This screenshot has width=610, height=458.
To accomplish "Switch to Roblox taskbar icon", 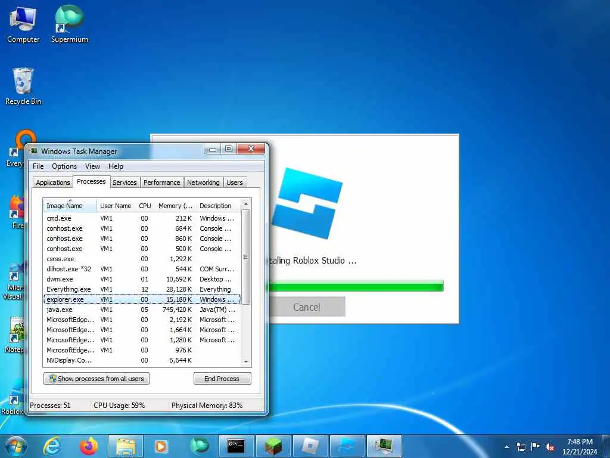I will [310, 446].
